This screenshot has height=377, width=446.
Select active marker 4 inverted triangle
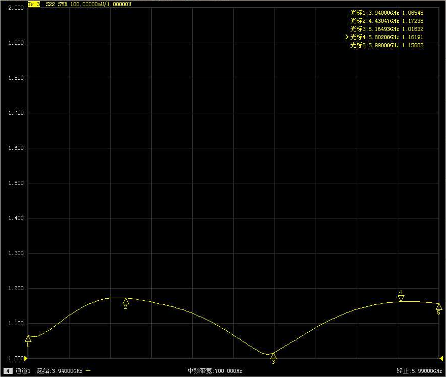tap(401, 298)
